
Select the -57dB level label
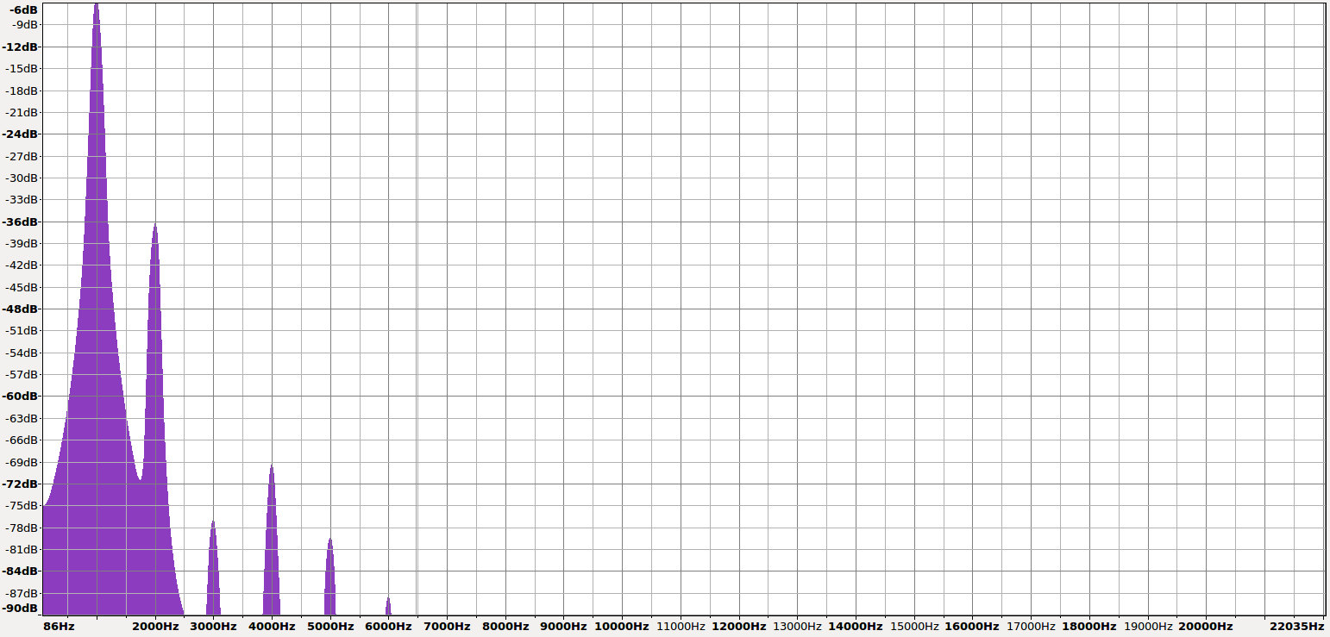22,374
